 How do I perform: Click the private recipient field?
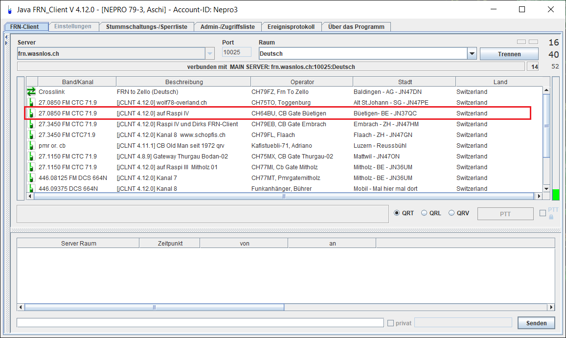[x=463, y=322]
